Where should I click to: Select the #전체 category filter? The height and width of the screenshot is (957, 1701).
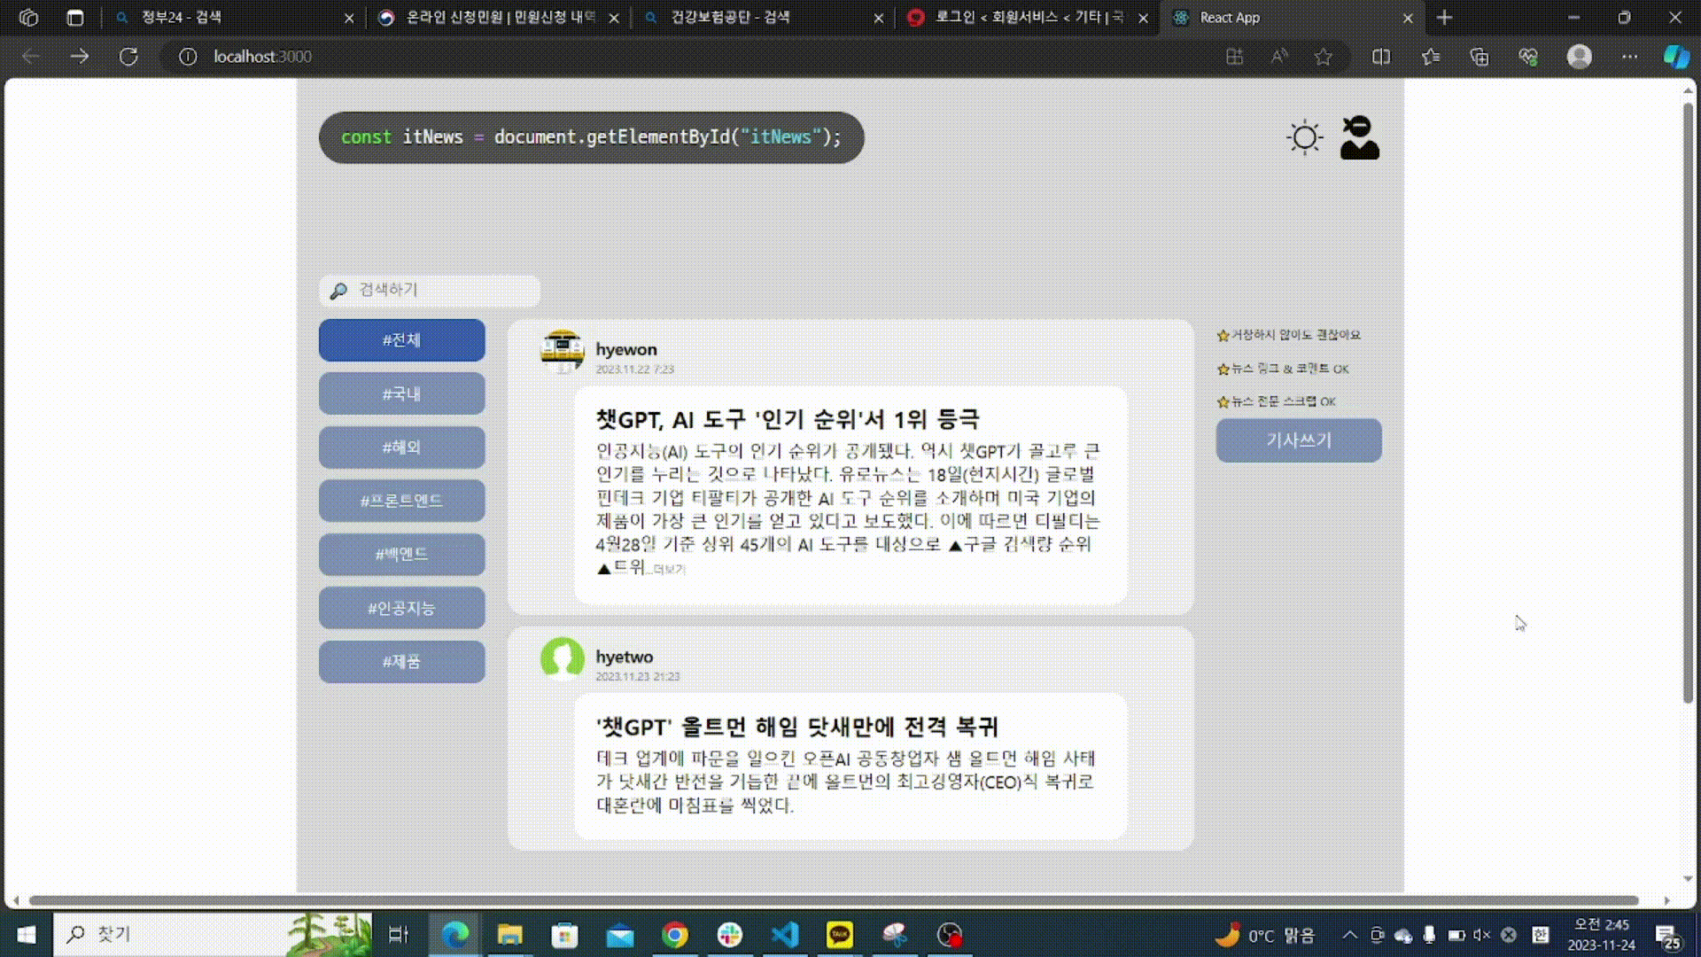401,340
